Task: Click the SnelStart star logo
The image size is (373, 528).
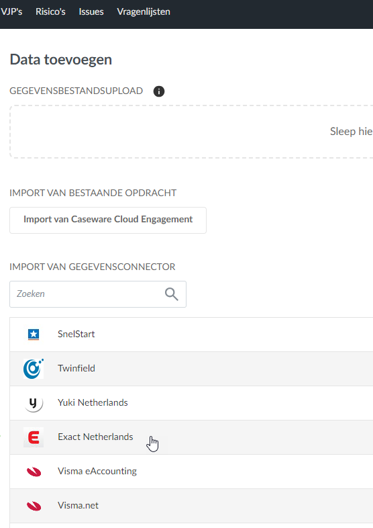Action: 34,335
